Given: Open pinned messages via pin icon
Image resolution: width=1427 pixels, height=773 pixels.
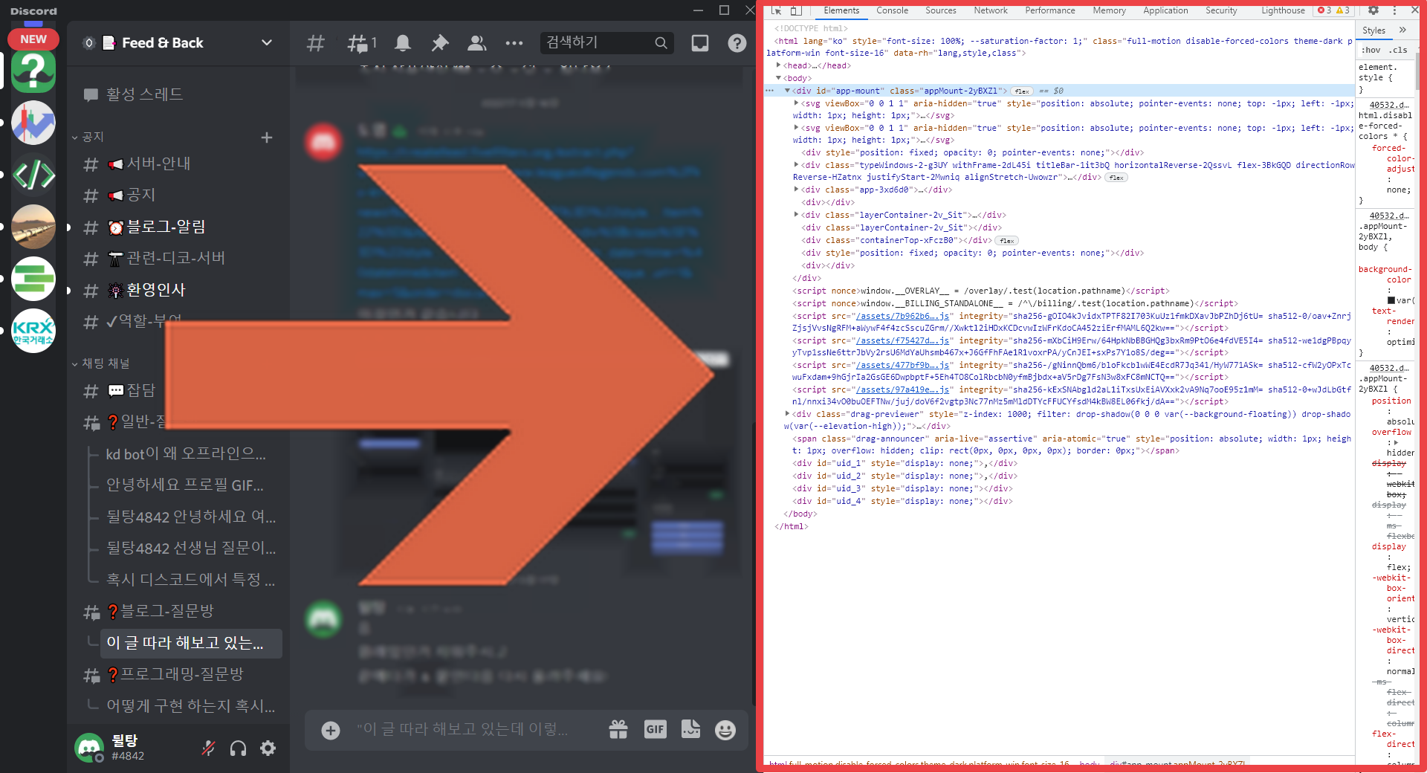Looking at the screenshot, I should (x=440, y=43).
